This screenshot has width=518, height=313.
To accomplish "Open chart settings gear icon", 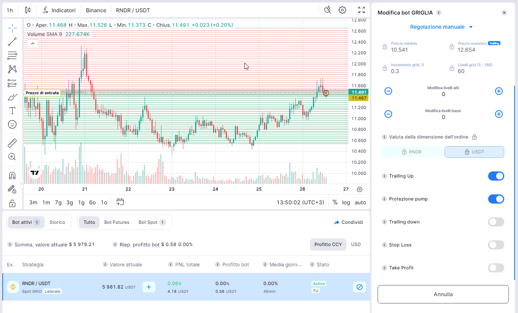I will (342, 10).
